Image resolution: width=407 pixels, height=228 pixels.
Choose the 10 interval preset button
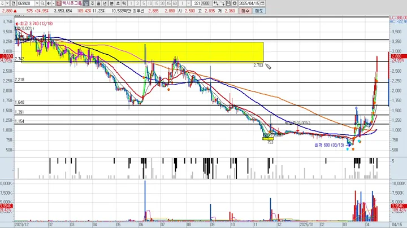(x=150, y=3)
